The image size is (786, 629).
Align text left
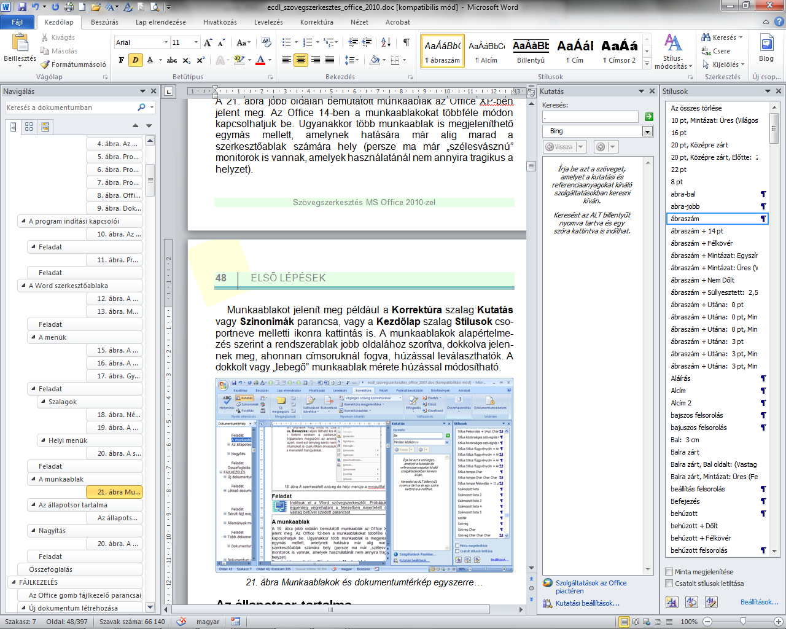pyautogui.click(x=286, y=60)
